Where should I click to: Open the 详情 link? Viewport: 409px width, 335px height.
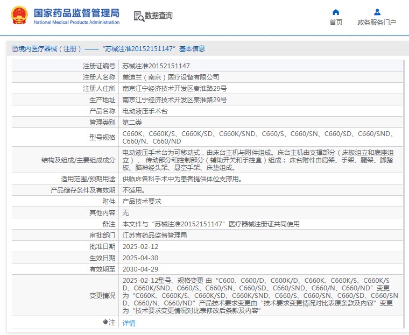tap(129, 323)
